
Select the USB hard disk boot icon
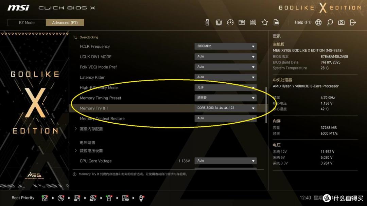pyautogui.click(x=77, y=198)
